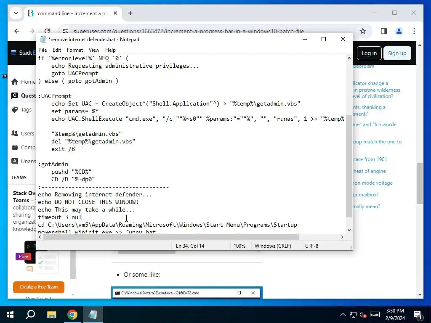The image size is (431, 323).
Task: Open File Explorer from taskbar
Action: click(x=51, y=315)
